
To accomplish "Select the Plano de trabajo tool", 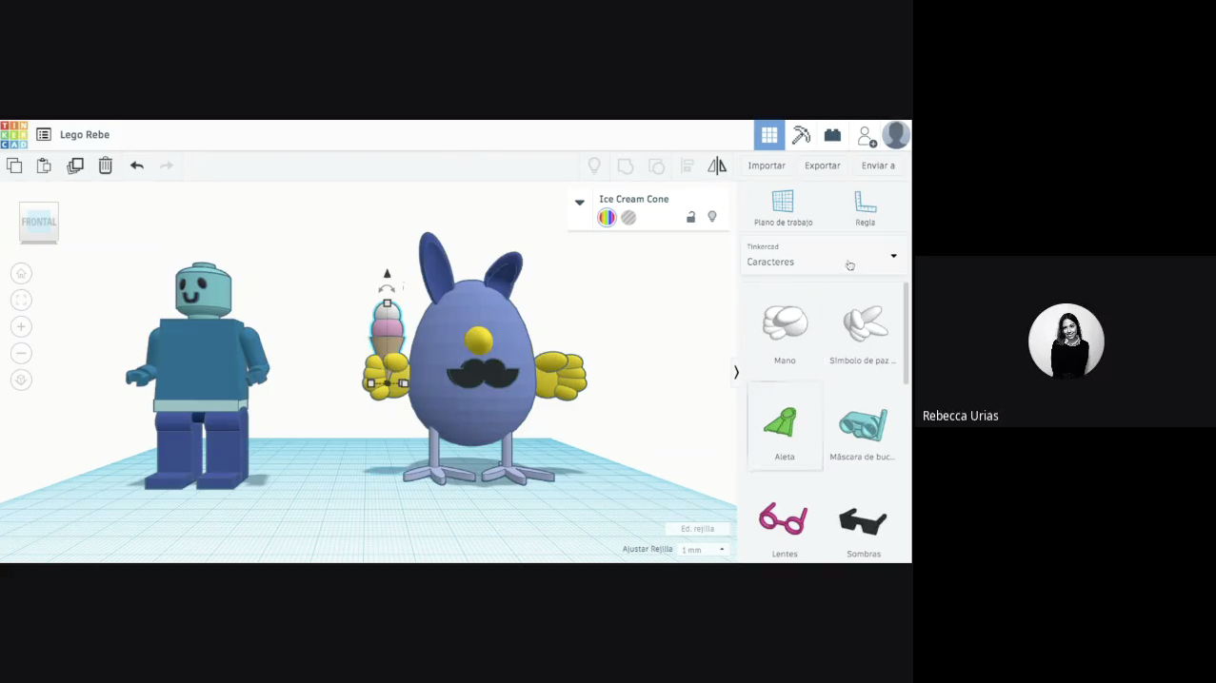I will click(x=784, y=208).
